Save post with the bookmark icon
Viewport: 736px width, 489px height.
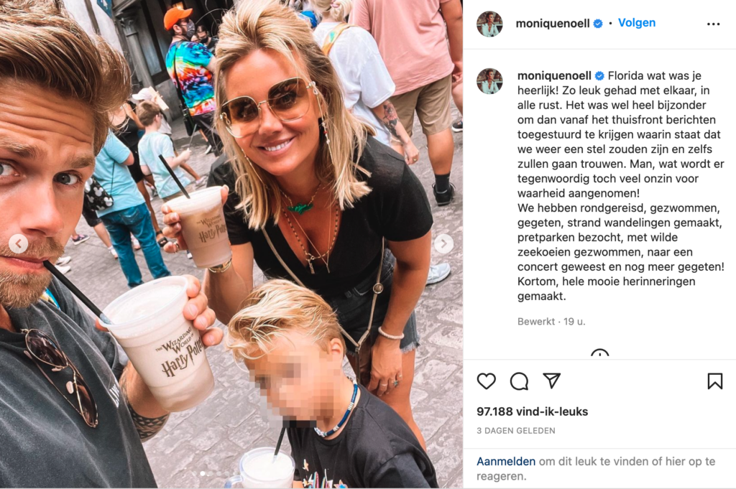coord(715,381)
